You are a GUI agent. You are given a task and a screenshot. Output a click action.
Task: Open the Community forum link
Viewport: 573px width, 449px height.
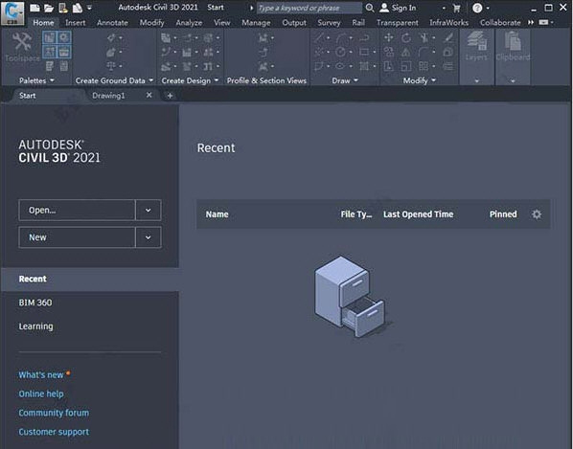point(54,413)
